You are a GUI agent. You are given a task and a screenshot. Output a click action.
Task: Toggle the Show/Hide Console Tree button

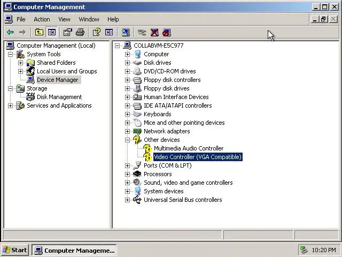coord(52,32)
